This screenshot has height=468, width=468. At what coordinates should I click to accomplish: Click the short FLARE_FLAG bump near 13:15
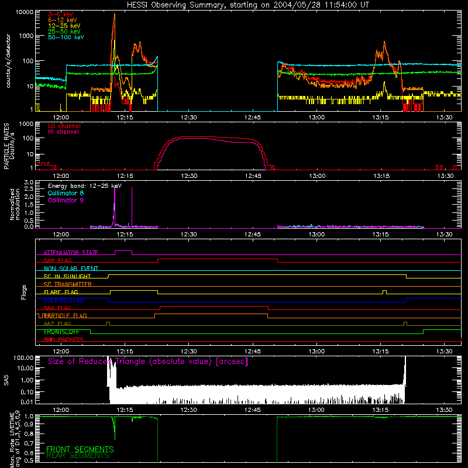click(x=384, y=291)
